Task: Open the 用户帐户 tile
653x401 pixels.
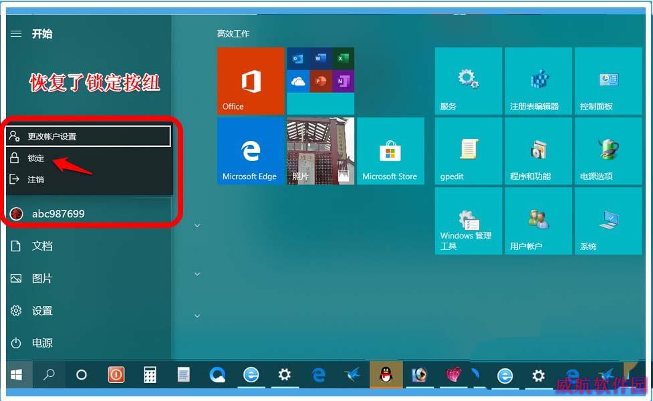Action: 538,221
